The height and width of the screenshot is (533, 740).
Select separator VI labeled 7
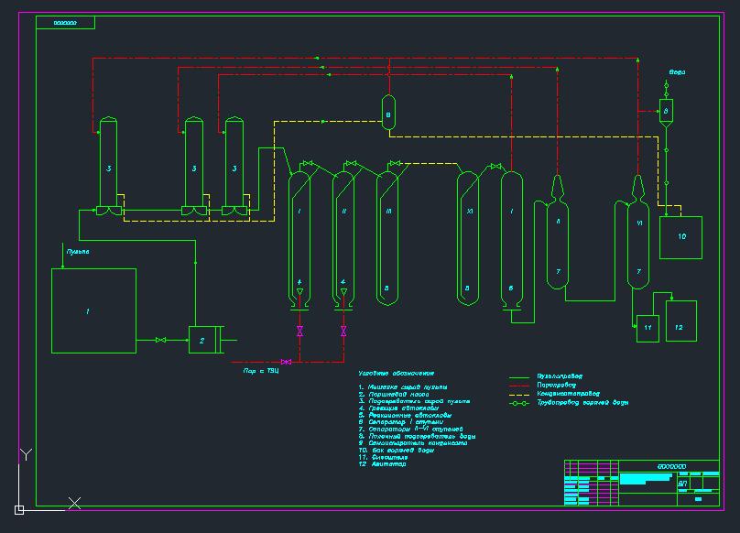click(x=638, y=234)
